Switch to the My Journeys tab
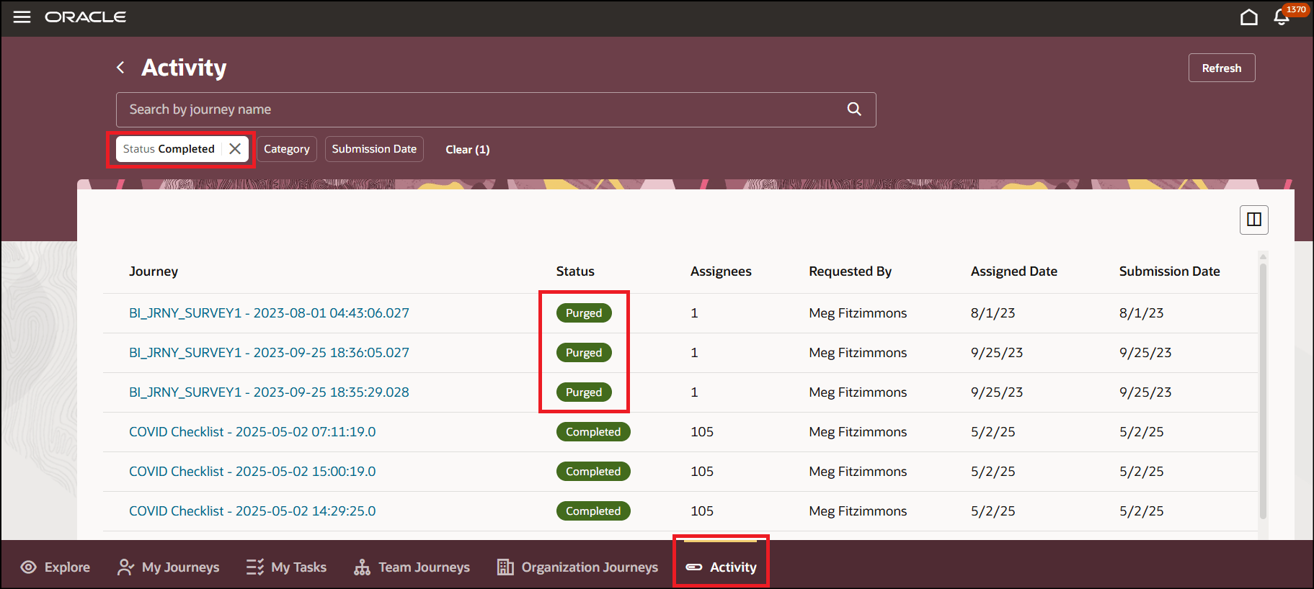Viewport: 1314px width, 589px height. 168,567
